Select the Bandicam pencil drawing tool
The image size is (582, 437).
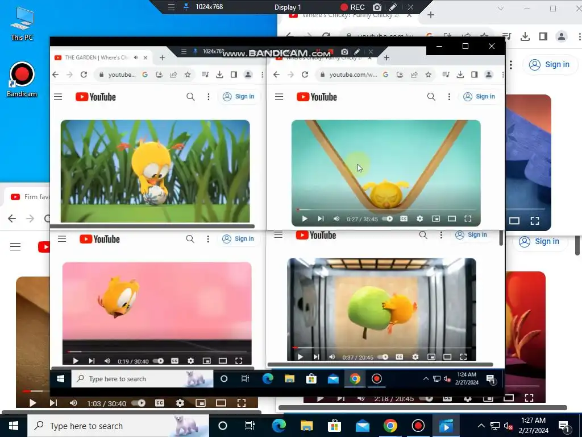[x=393, y=7]
